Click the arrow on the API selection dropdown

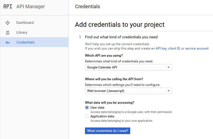click(x=169, y=67)
